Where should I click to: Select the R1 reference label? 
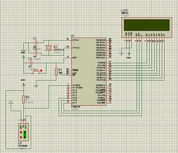click(60, 70)
